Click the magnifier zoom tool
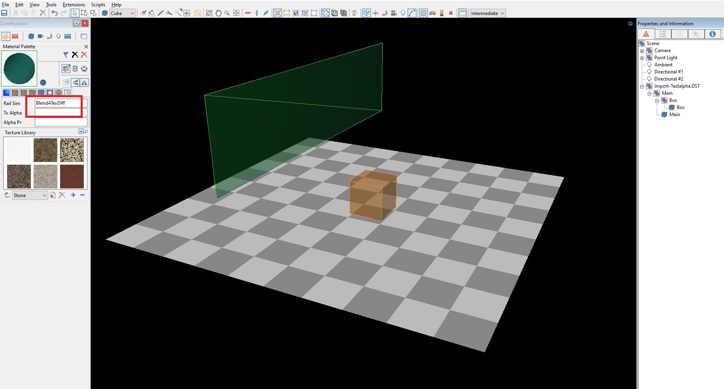The height and width of the screenshot is (389, 724). tap(227, 13)
